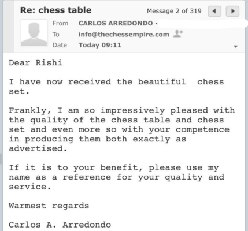Place cursor on Dear Rishi greeting
The image size is (248, 231).
[x=35, y=63]
